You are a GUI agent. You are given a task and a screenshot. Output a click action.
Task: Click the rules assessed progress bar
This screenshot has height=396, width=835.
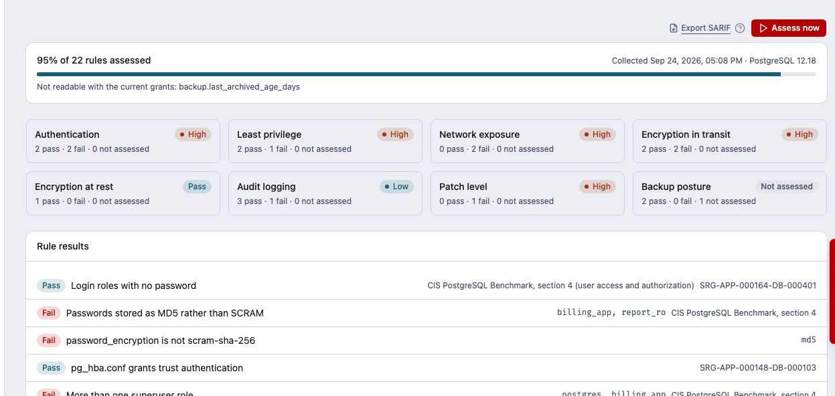(x=427, y=74)
